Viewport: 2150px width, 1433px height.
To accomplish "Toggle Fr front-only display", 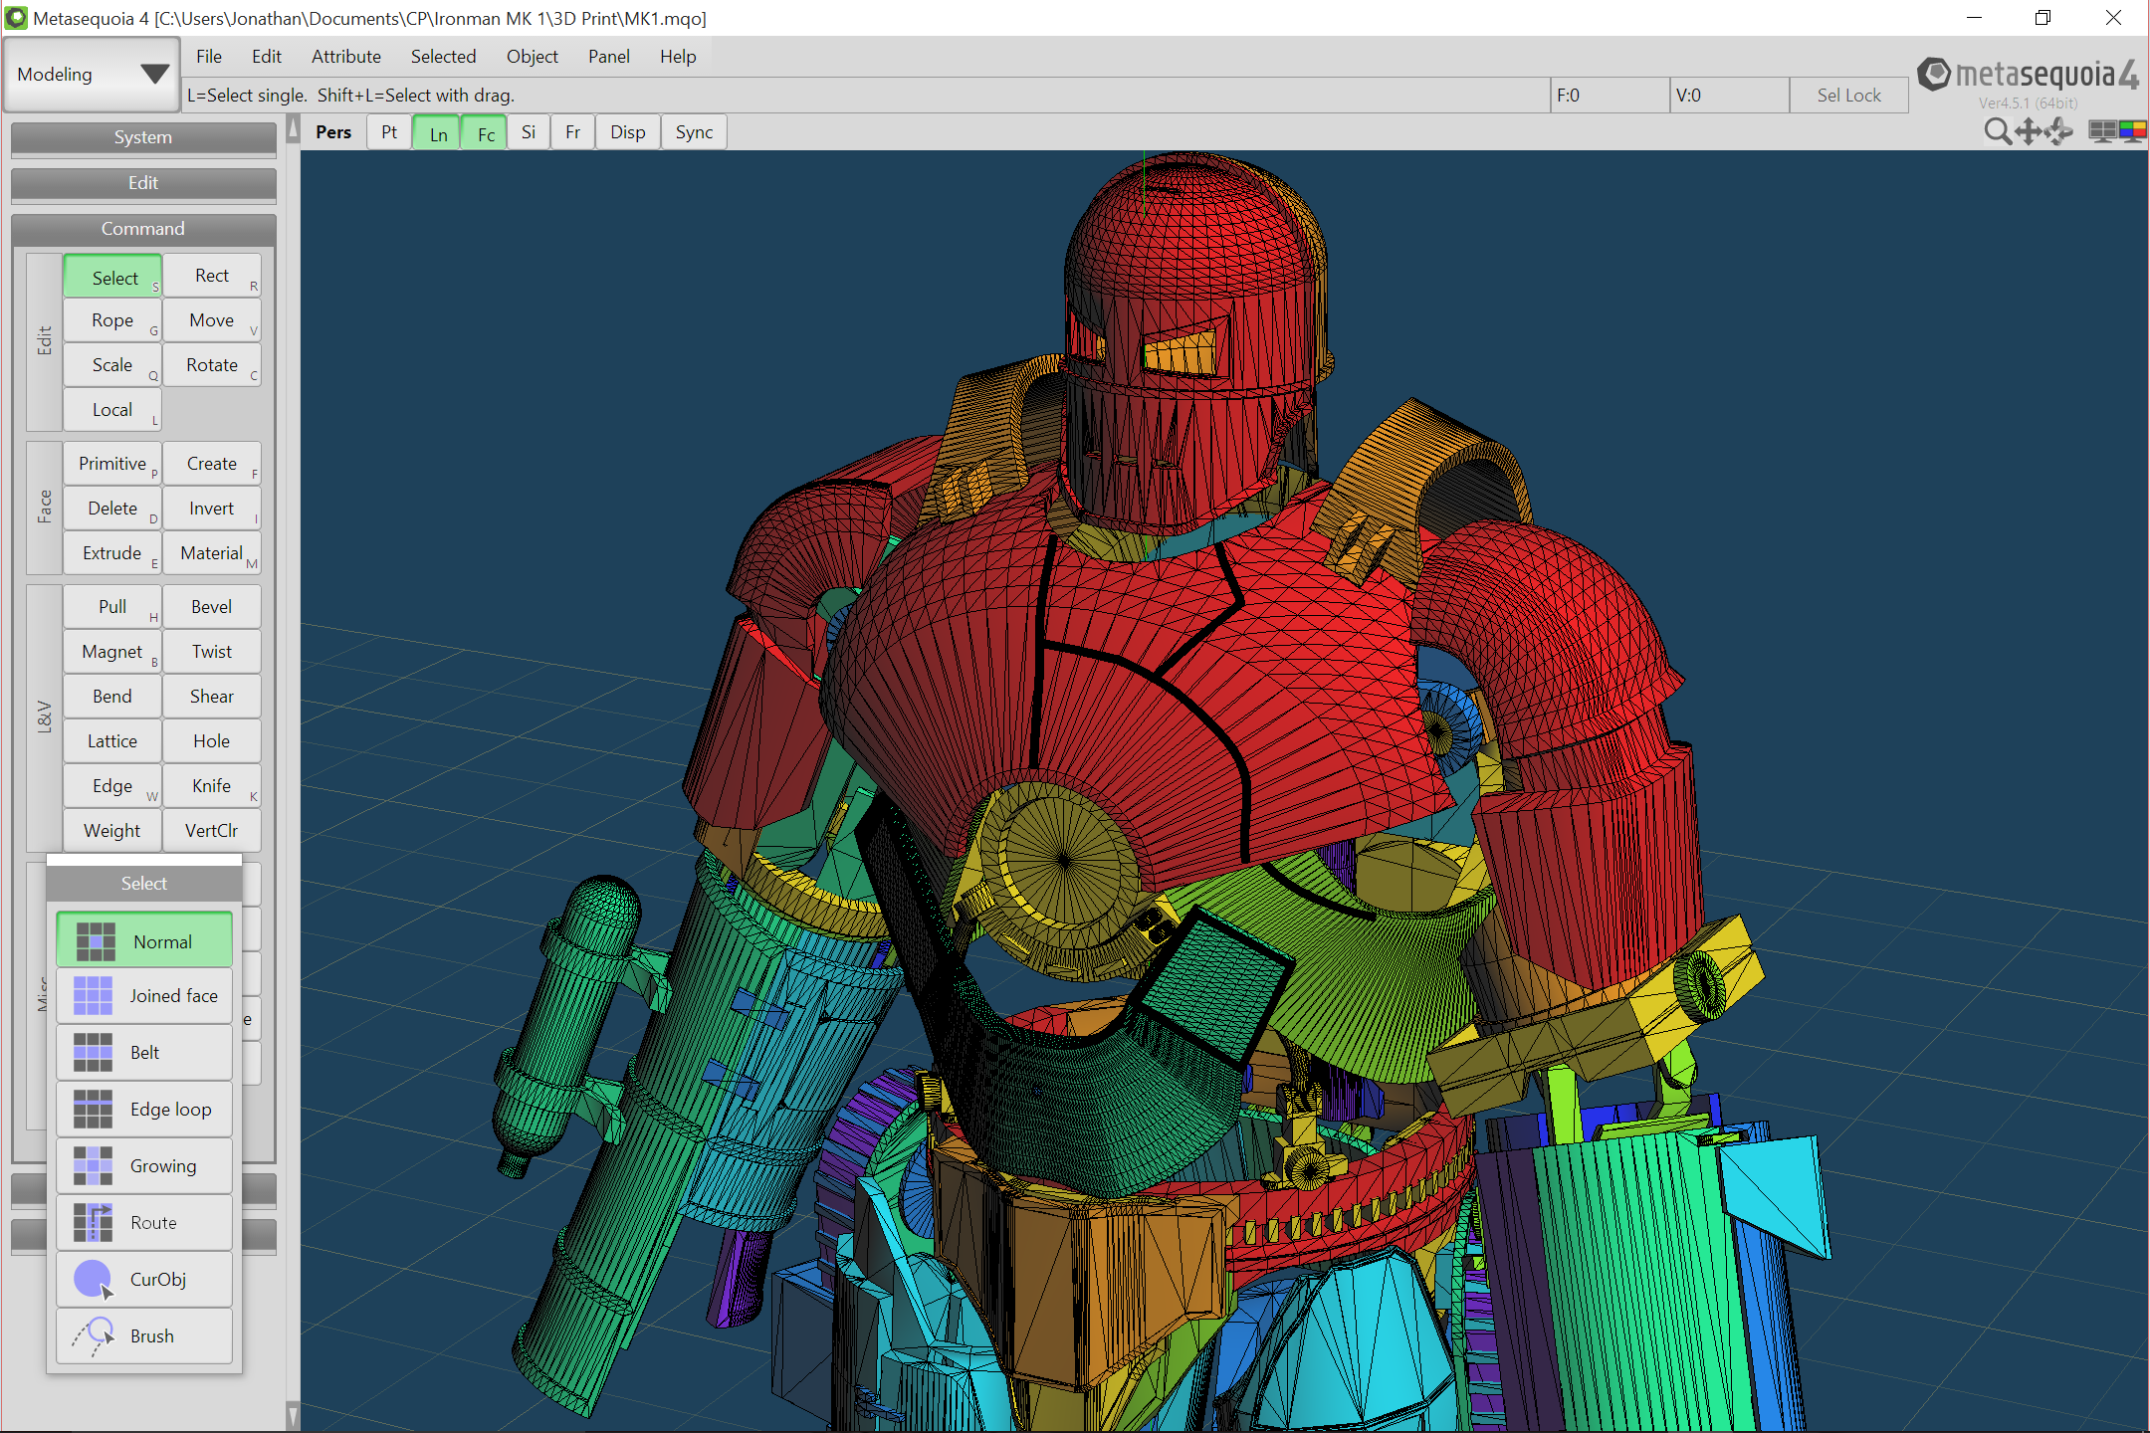I will [x=573, y=132].
